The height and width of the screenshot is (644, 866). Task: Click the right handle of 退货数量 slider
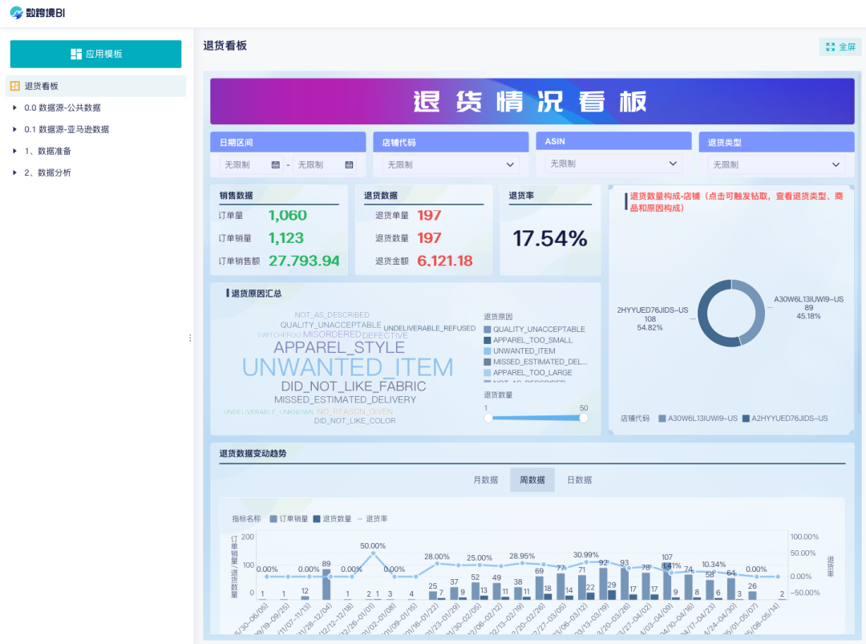(583, 418)
